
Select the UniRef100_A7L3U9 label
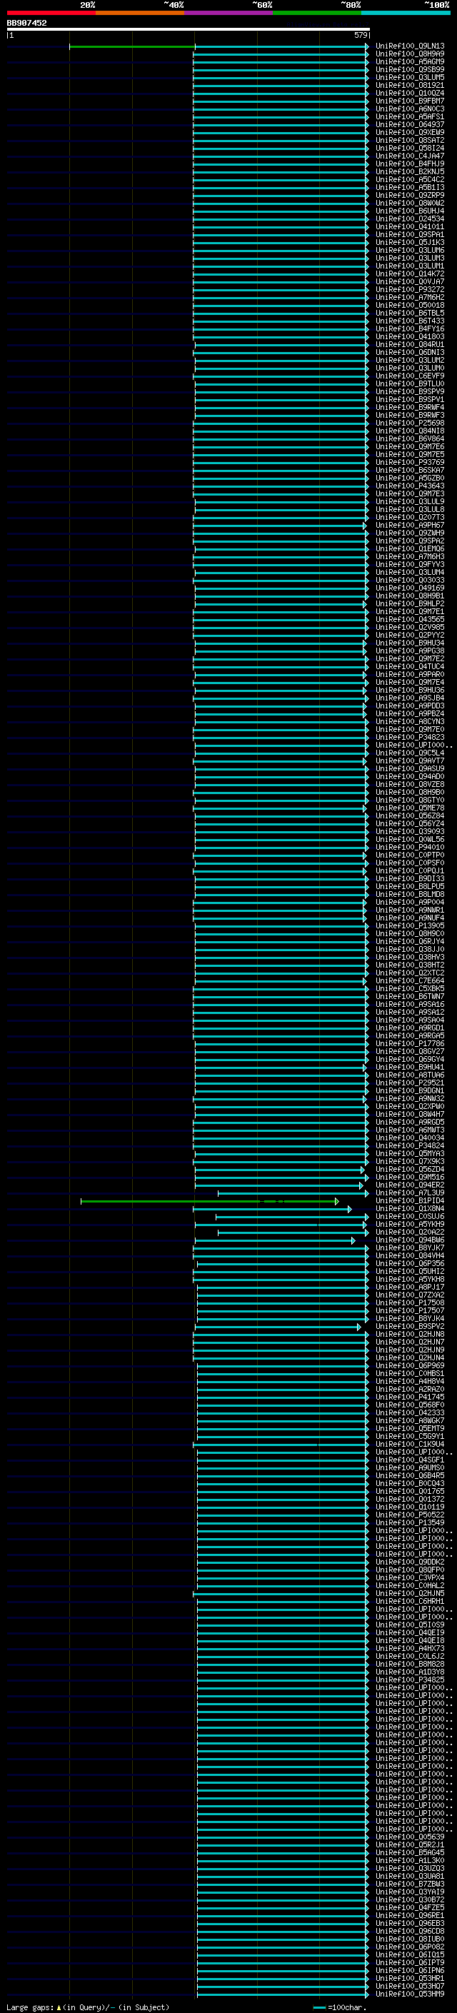[x=410, y=1193]
